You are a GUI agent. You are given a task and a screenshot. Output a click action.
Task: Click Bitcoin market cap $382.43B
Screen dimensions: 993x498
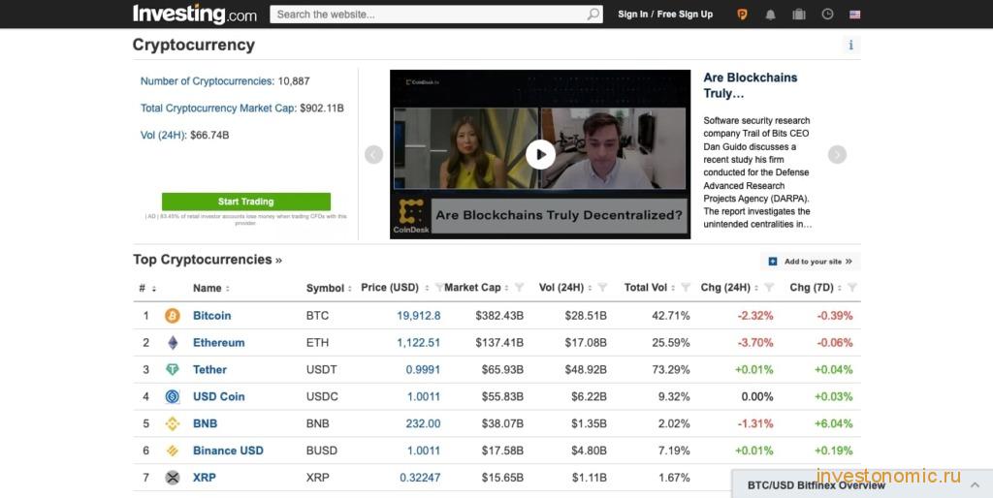point(499,316)
